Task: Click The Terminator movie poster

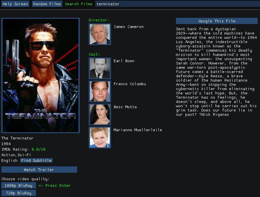Action: 41,76
